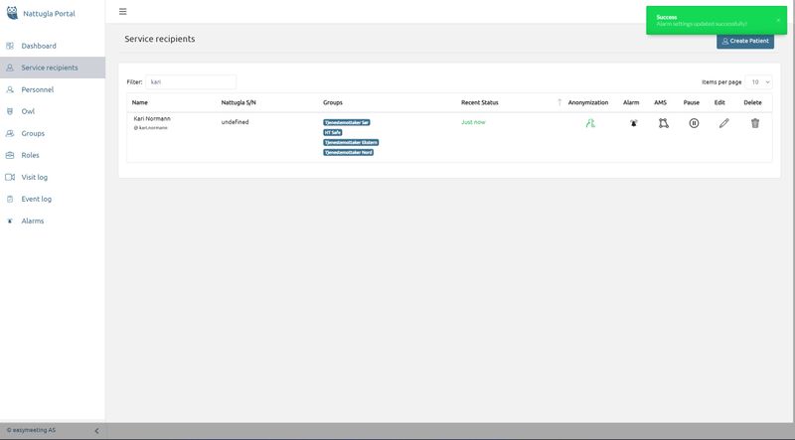Delete Kari Normann using trash icon

[755, 123]
